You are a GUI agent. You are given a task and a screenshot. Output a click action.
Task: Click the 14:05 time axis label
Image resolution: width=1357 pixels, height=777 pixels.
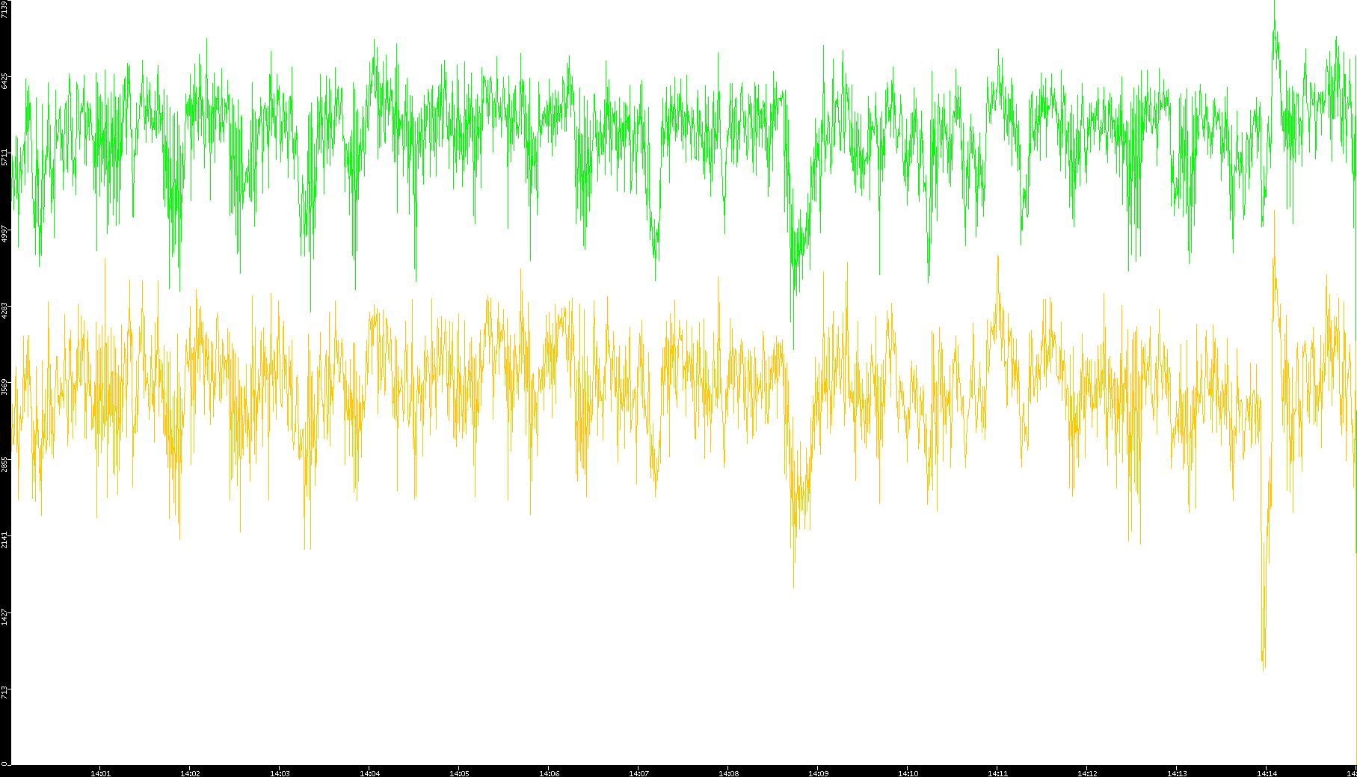tap(459, 773)
